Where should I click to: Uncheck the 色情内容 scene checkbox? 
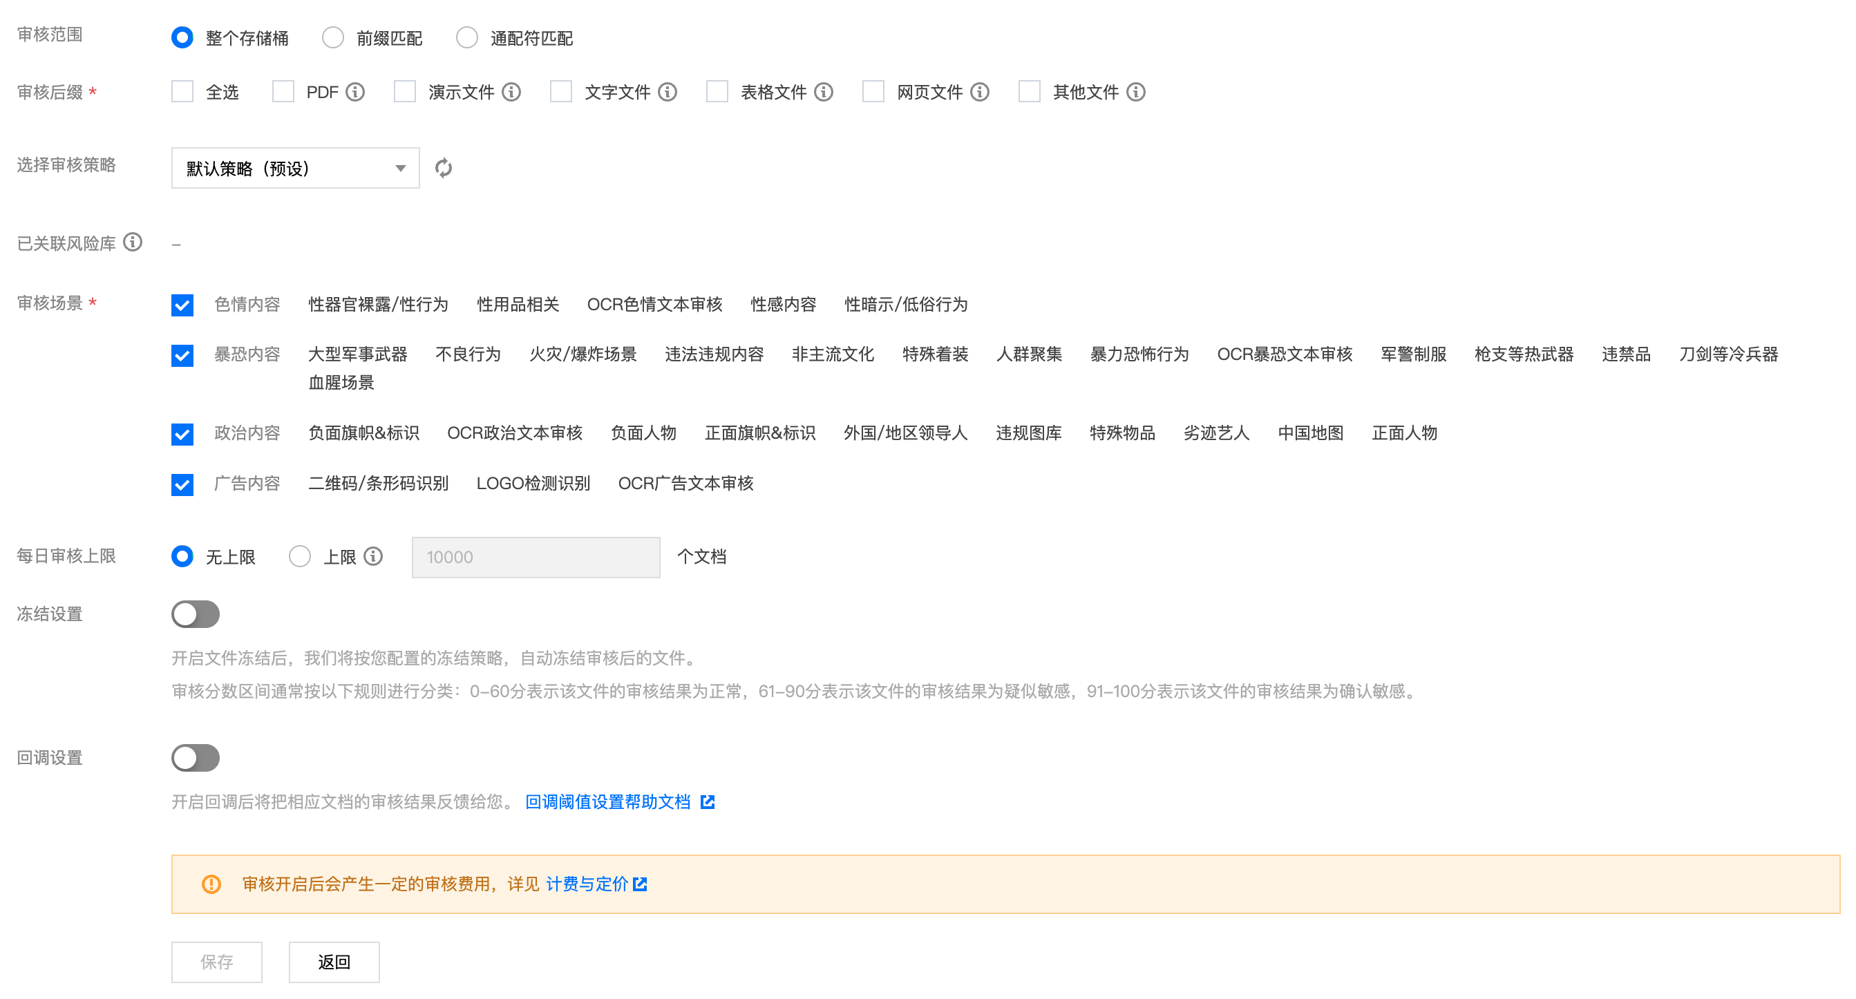tap(182, 305)
